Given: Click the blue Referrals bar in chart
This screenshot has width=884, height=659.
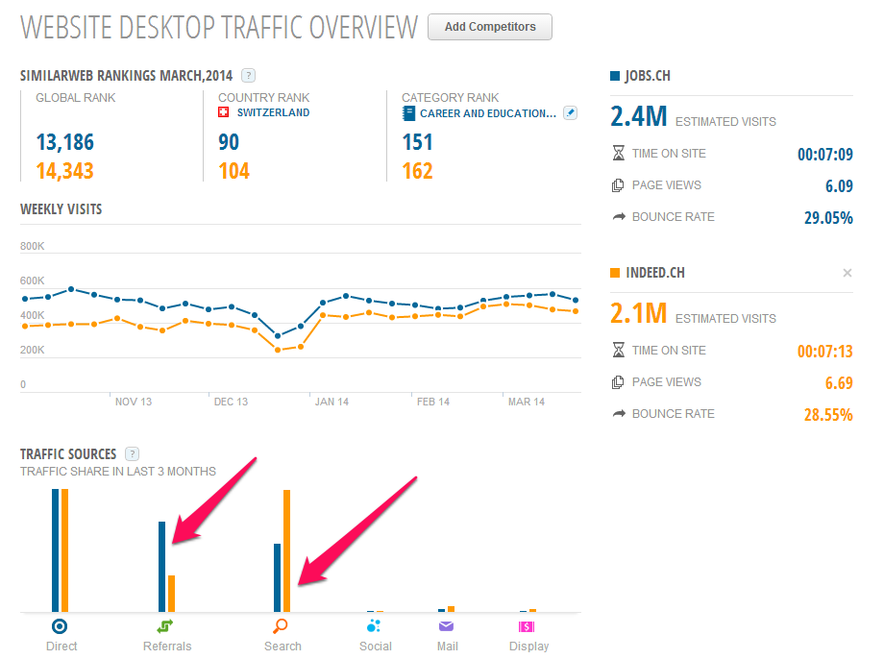Looking at the screenshot, I should point(161,566).
